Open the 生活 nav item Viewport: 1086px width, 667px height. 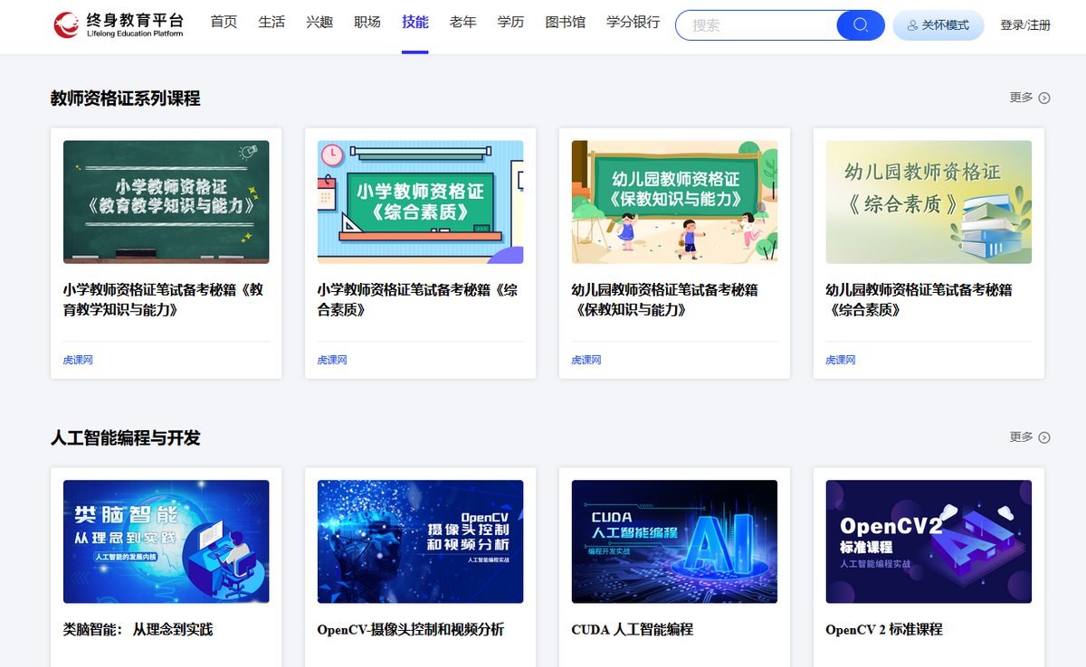coord(271,23)
